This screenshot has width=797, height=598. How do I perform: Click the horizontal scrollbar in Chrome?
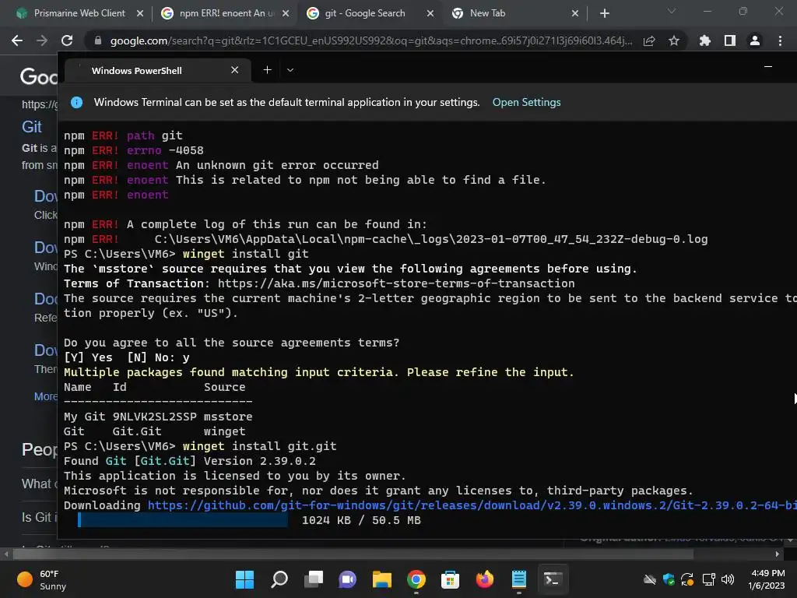[x=353, y=554]
